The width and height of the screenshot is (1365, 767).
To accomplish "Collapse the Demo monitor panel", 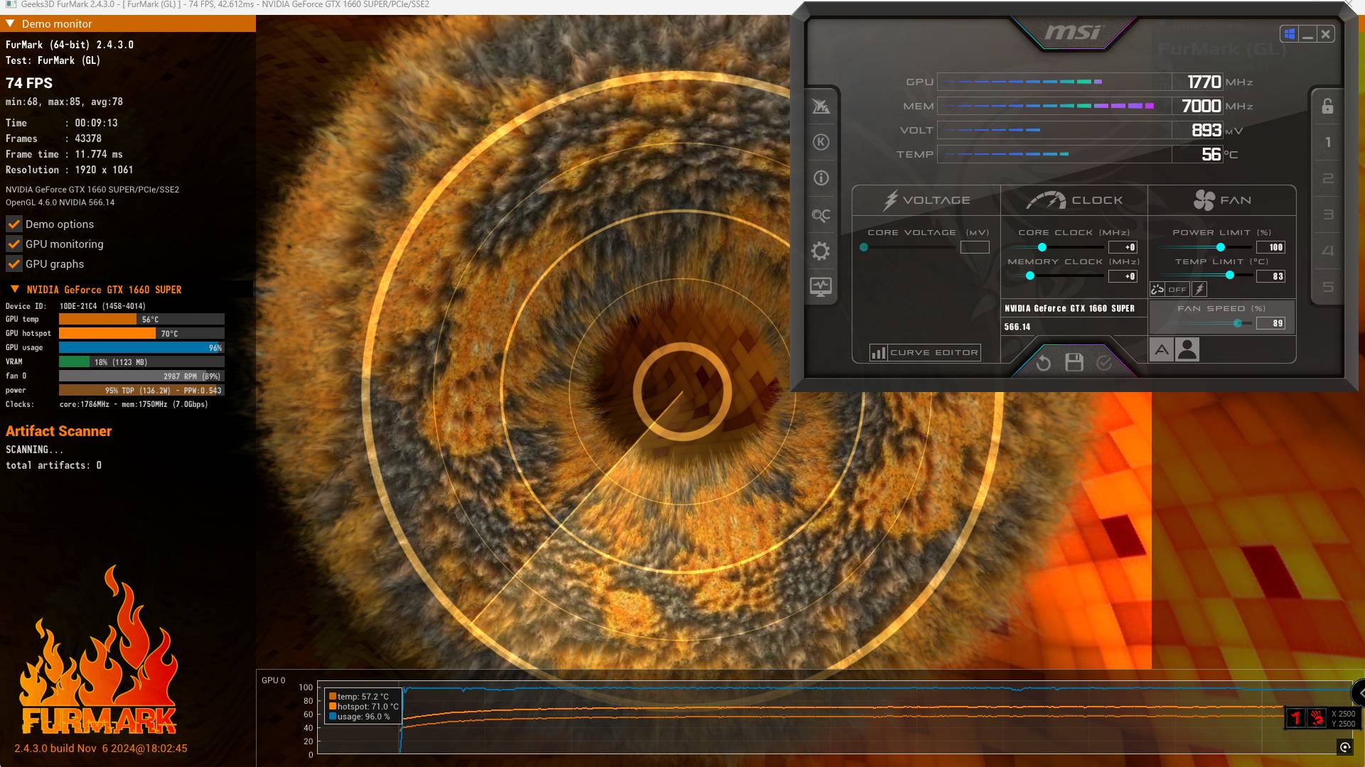I will pos(10,23).
